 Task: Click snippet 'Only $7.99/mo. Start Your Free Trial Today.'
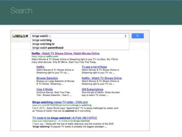pos(74,62)
